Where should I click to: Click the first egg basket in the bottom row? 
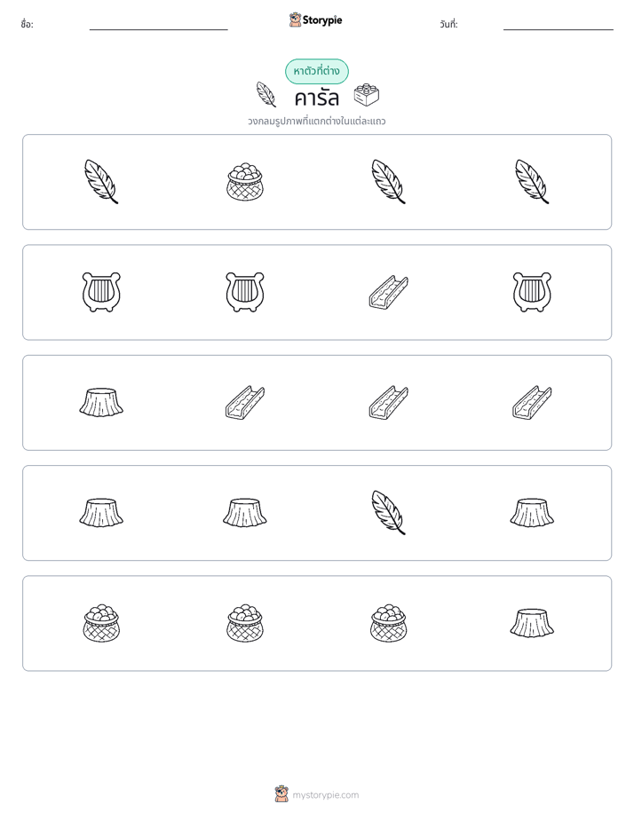tap(101, 623)
